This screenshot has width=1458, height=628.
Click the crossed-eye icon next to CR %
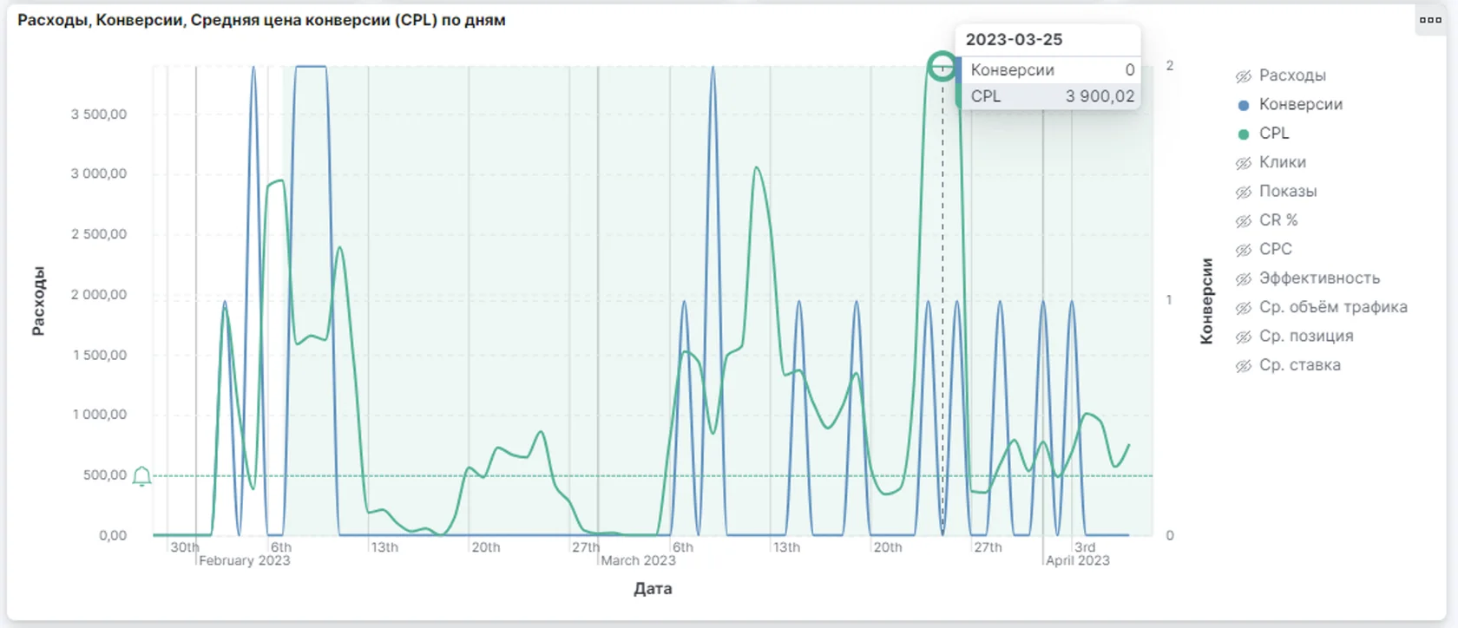coord(1244,221)
